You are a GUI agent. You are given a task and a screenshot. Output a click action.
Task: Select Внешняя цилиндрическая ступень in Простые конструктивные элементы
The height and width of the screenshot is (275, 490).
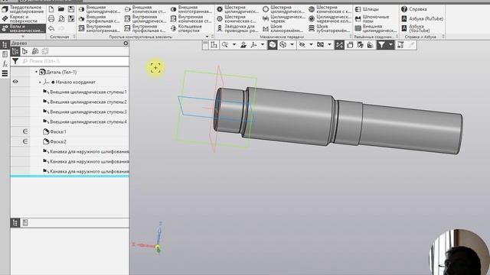[x=99, y=9]
